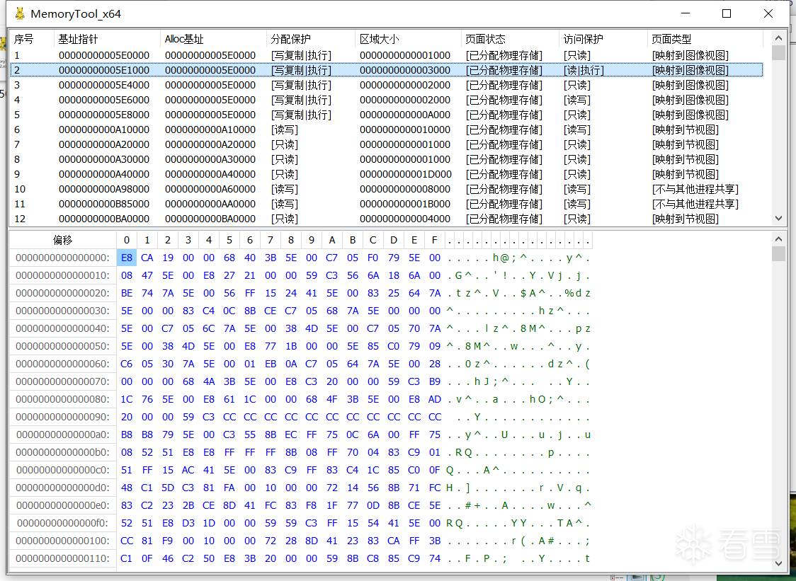
Task: Click the hex pane scrollbar thumb
Action: tap(778, 254)
